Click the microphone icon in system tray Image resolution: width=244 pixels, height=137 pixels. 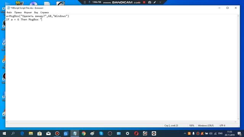(x=193, y=134)
